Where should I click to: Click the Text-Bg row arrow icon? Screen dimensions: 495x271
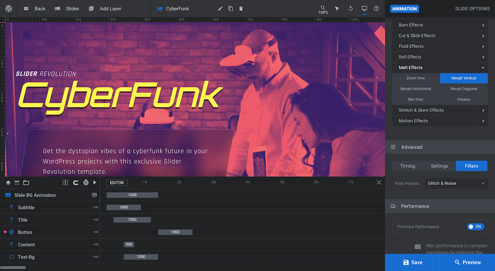[x=95, y=257]
